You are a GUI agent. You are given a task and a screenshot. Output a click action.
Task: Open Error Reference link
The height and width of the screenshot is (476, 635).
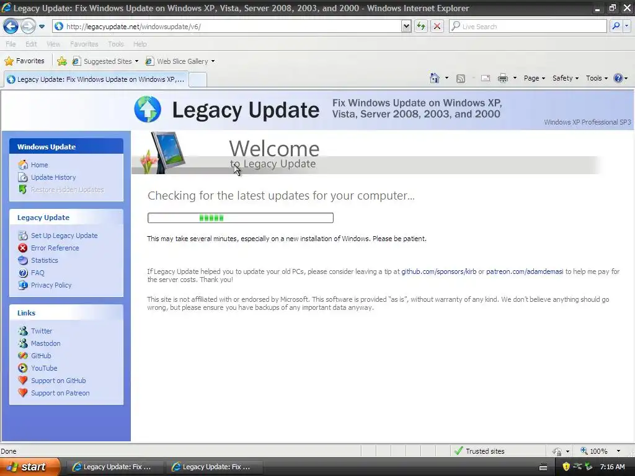coord(55,248)
